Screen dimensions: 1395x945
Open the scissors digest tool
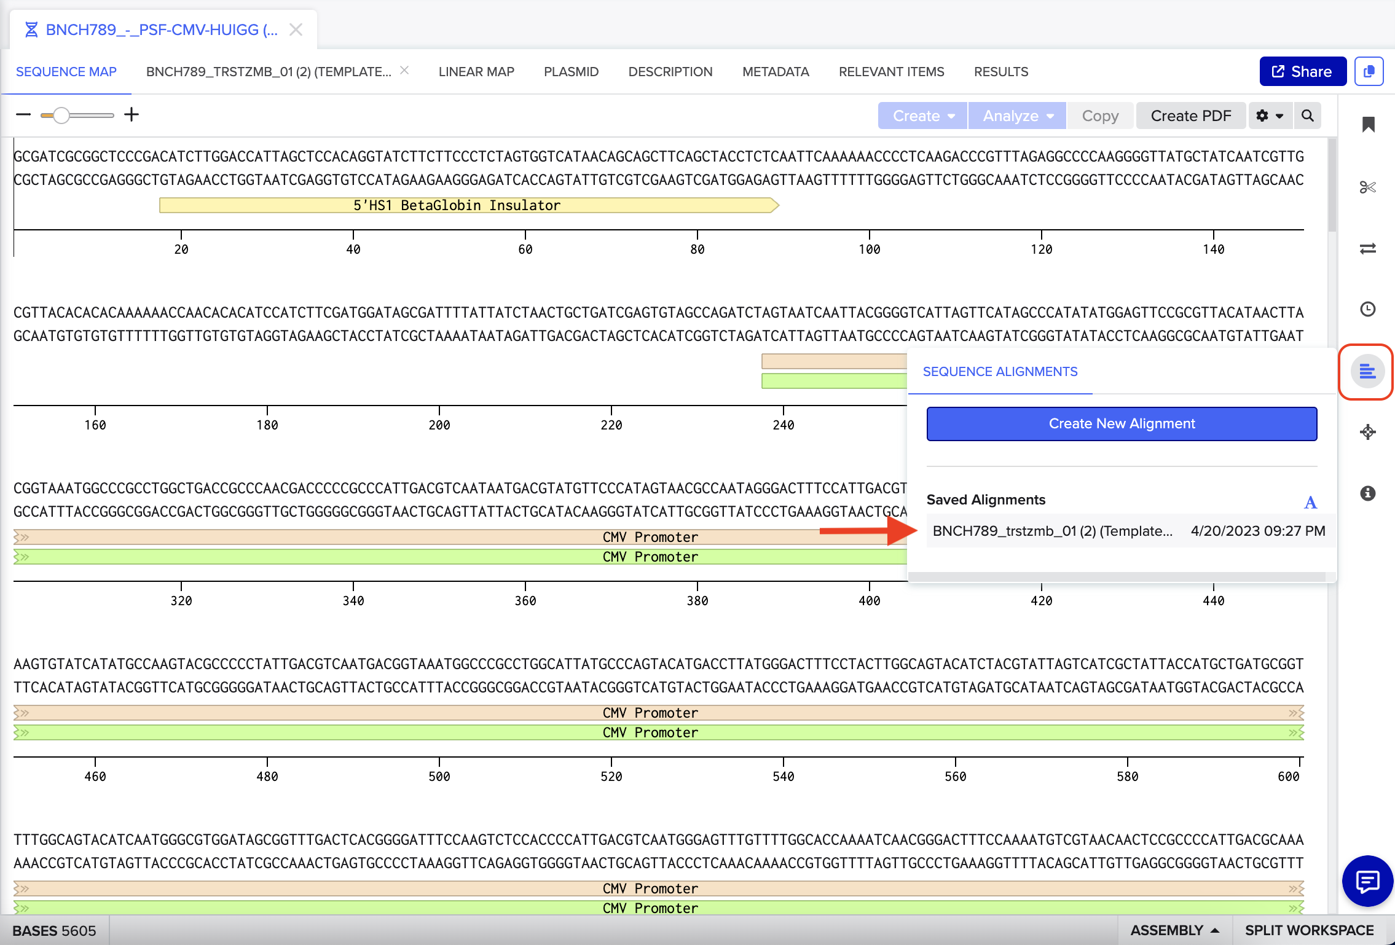tap(1368, 187)
